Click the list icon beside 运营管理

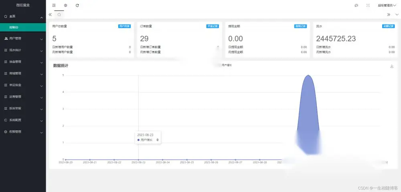6,97
